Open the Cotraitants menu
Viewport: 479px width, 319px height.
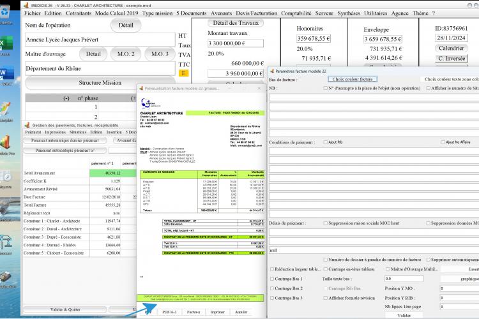point(79,13)
